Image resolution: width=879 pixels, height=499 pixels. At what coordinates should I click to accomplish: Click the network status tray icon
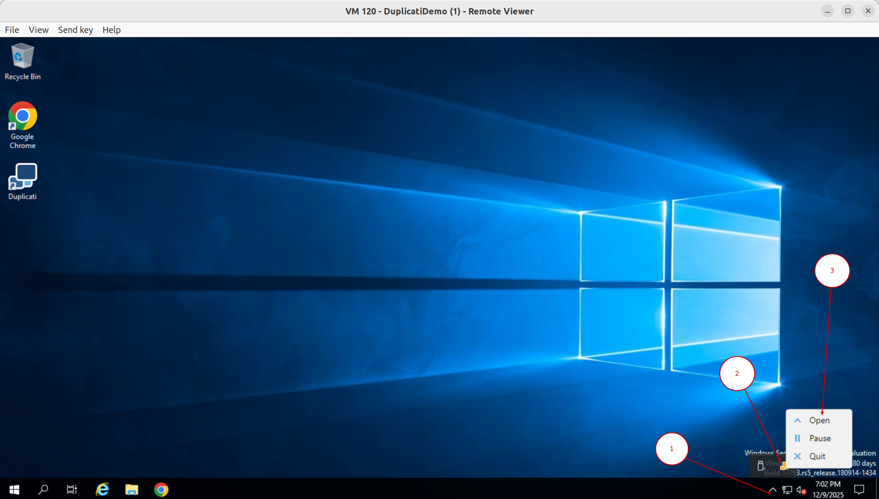[x=787, y=489]
